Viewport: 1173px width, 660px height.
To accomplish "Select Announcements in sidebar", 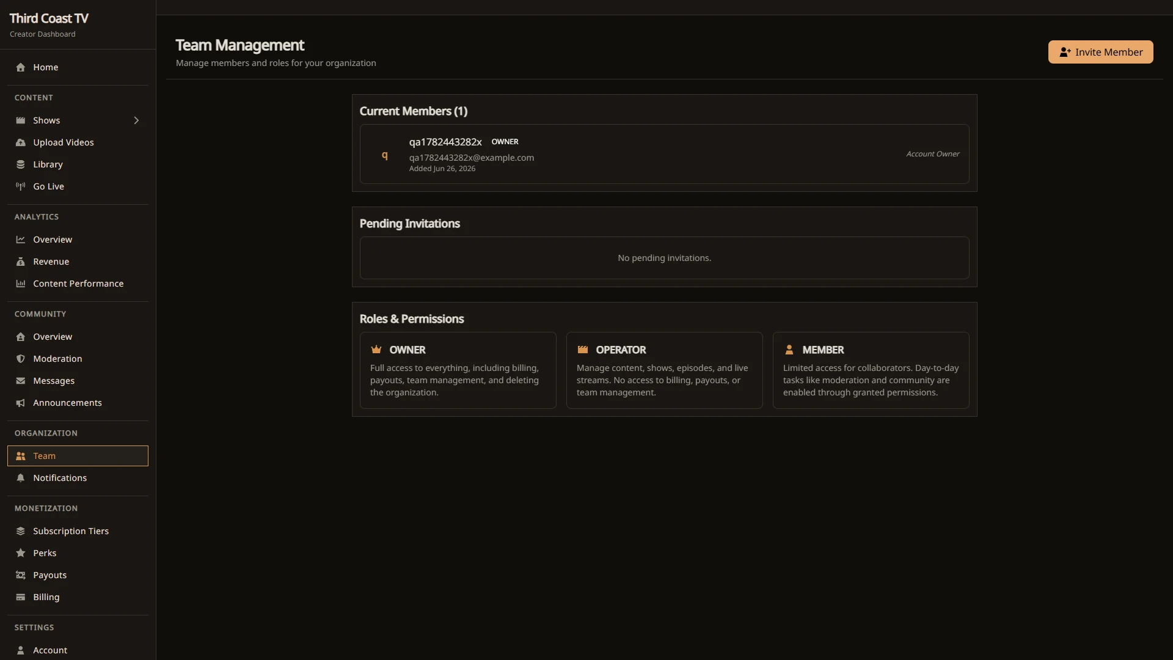I will [x=78, y=403].
